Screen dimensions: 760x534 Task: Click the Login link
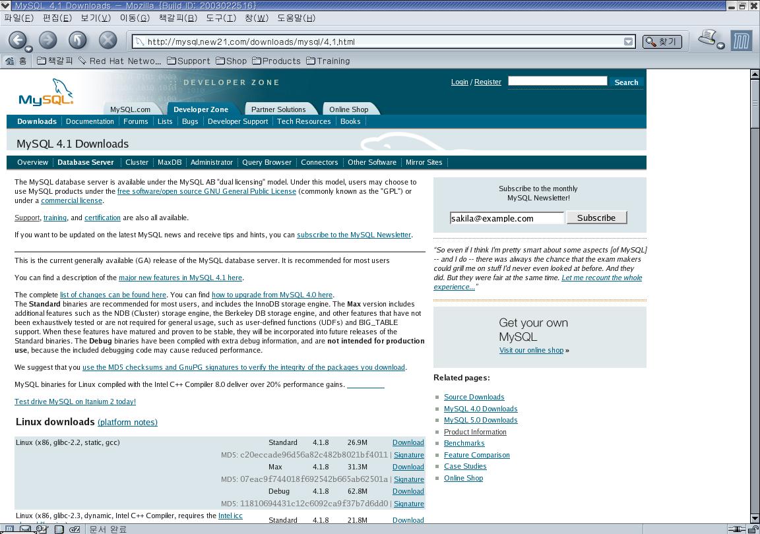pos(459,82)
